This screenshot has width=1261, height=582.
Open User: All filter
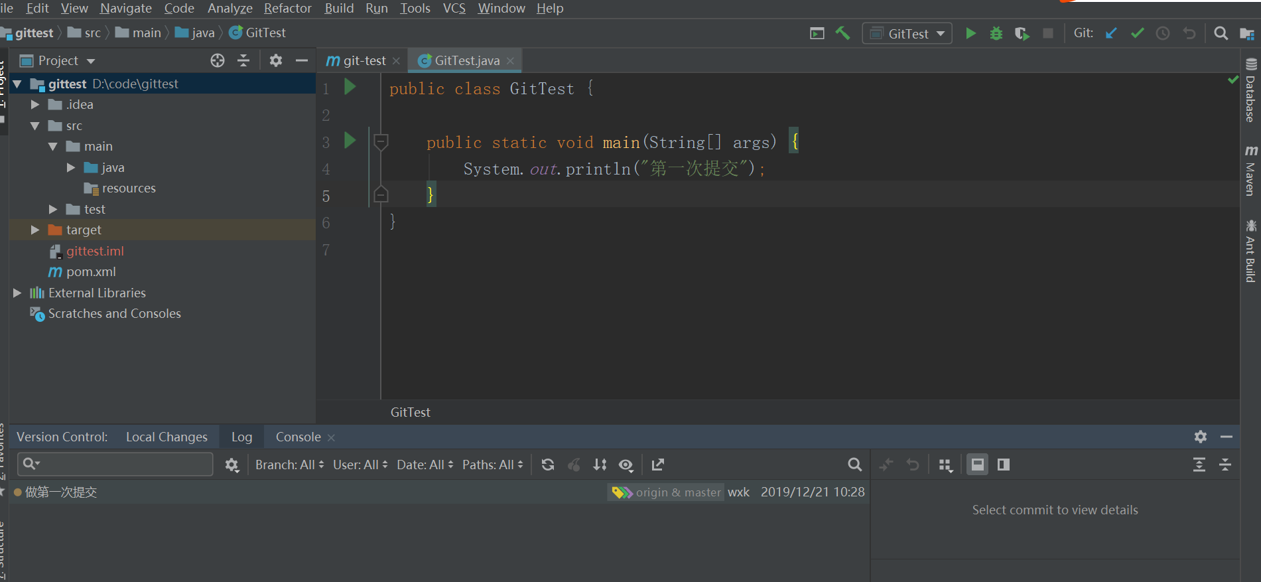360,465
